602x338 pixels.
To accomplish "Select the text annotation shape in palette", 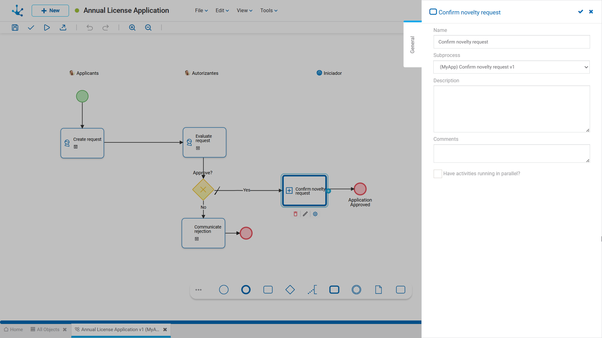I will [x=312, y=290].
